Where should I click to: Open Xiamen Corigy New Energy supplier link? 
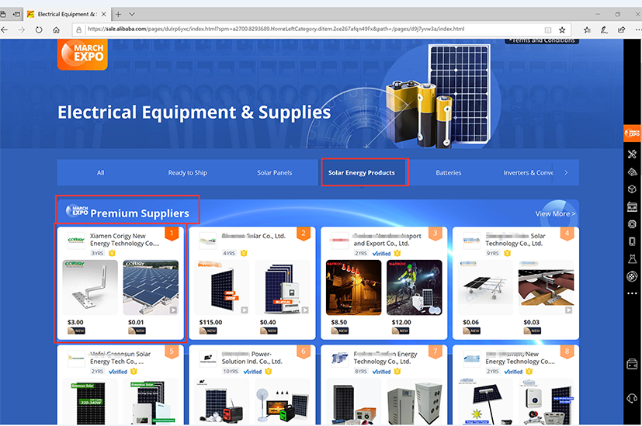pyautogui.click(x=124, y=240)
